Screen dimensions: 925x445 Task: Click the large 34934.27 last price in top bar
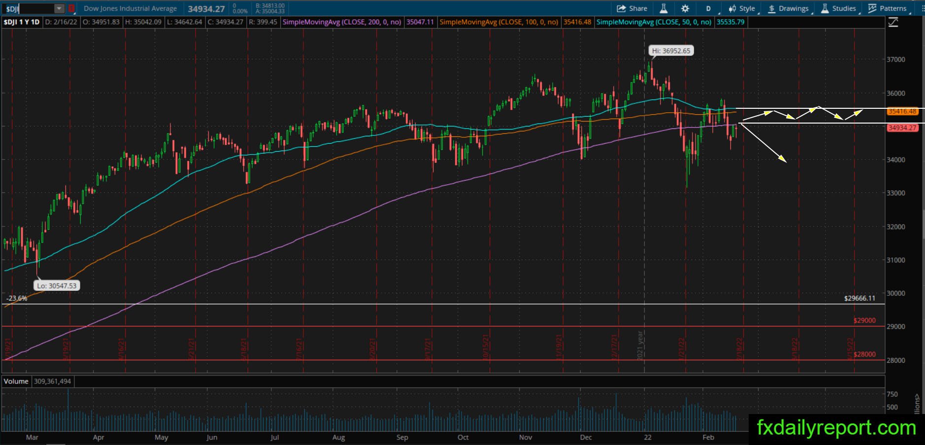[206, 9]
